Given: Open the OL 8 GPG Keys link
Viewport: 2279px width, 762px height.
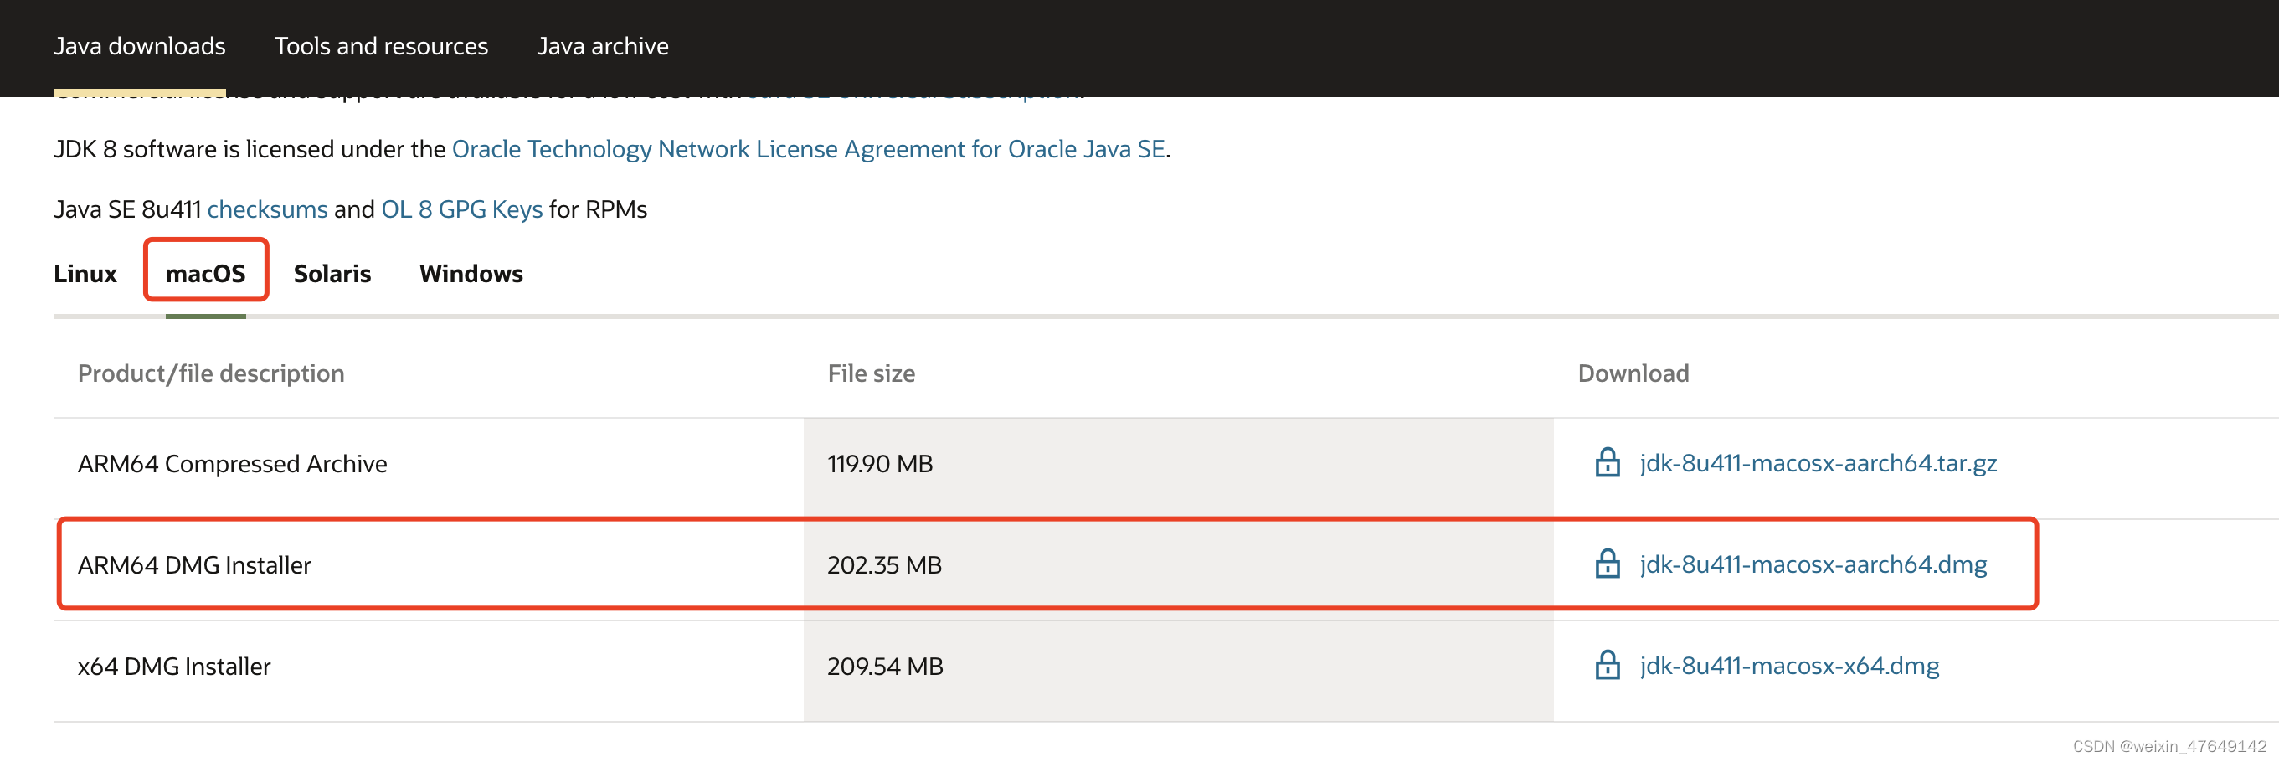Looking at the screenshot, I should point(462,209).
